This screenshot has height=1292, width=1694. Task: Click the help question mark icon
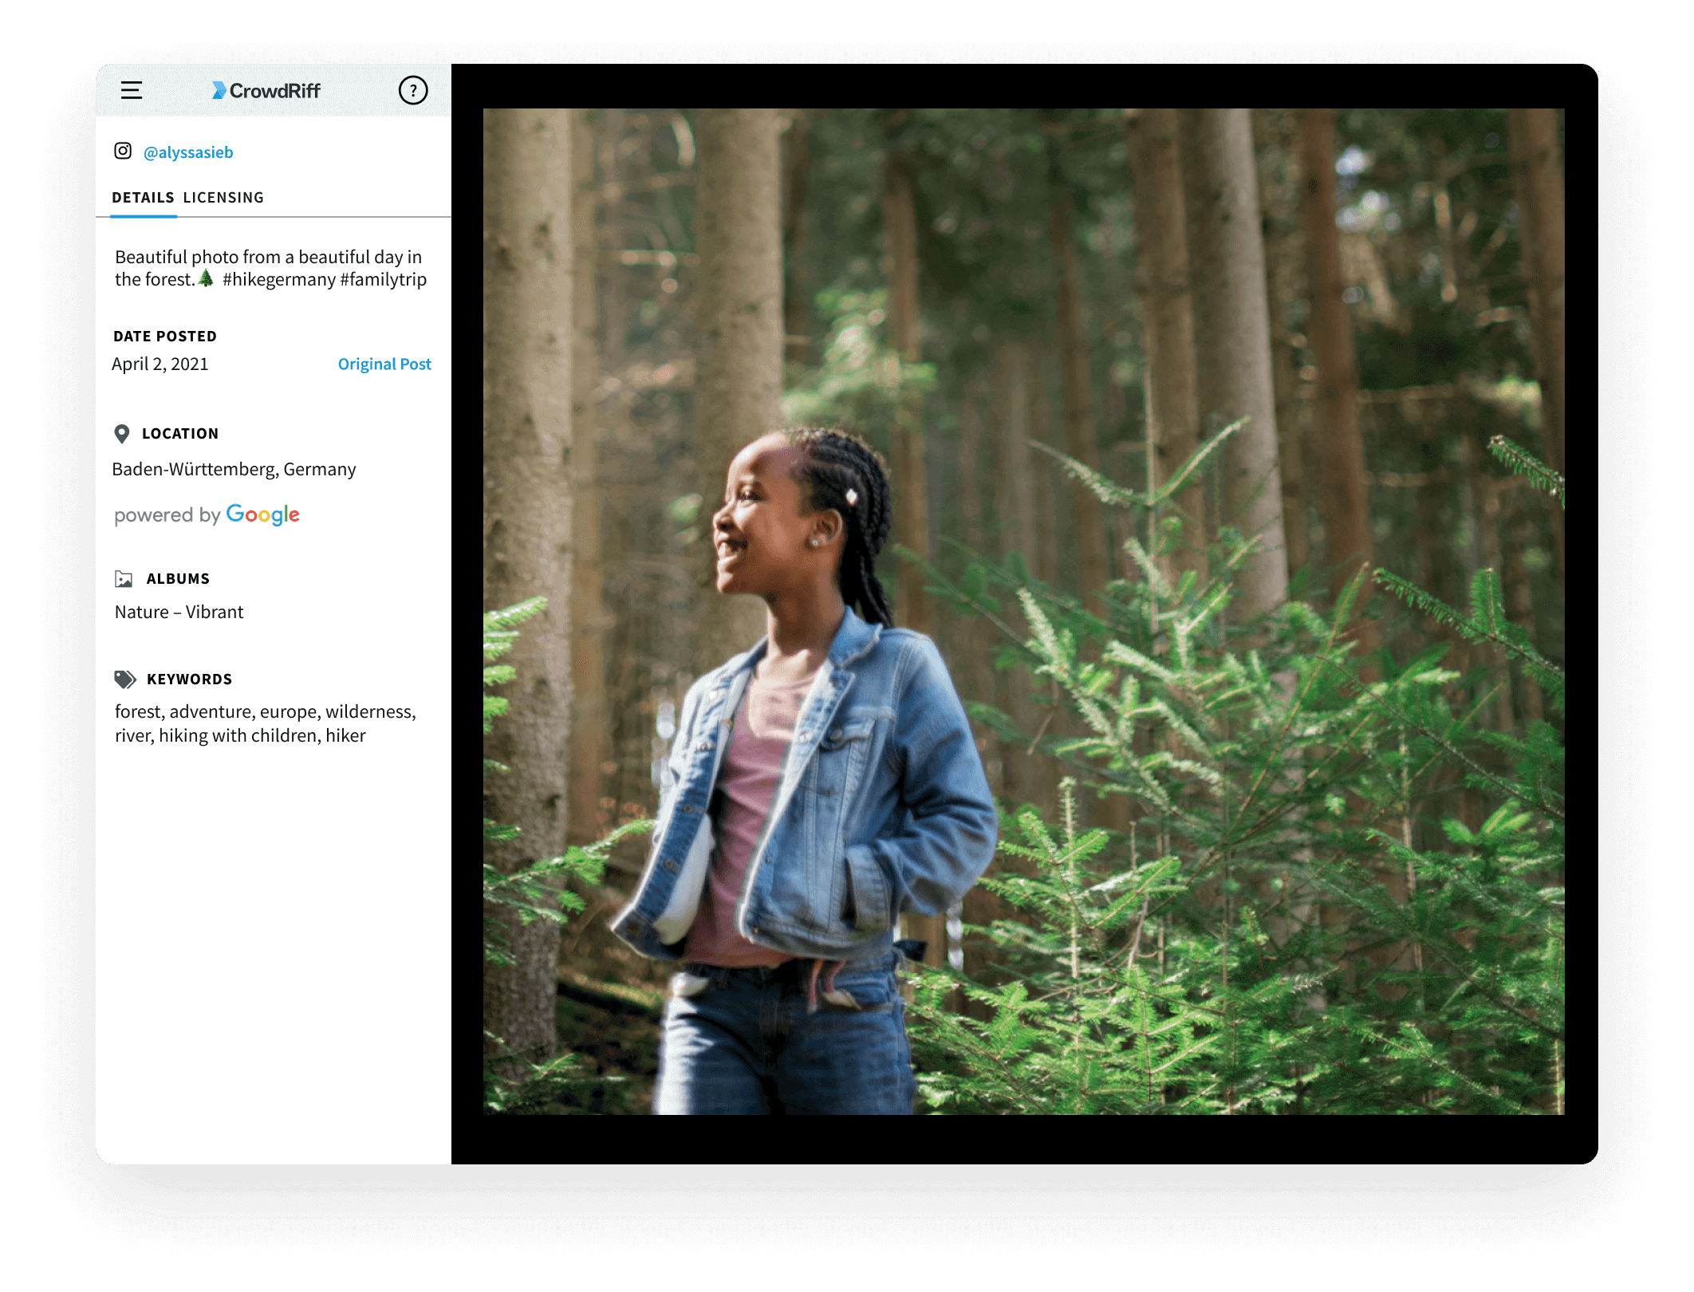pyautogui.click(x=413, y=90)
